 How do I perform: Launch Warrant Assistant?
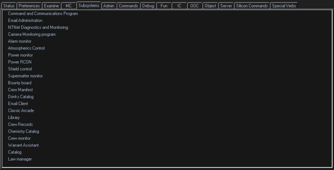pyautogui.click(x=23, y=145)
